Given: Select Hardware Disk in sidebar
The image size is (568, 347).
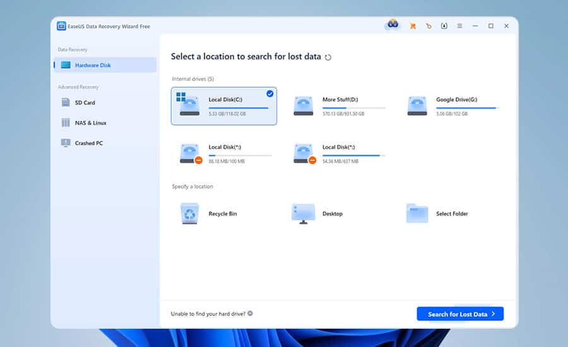Looking at the screenshot, I should [105, 65].
